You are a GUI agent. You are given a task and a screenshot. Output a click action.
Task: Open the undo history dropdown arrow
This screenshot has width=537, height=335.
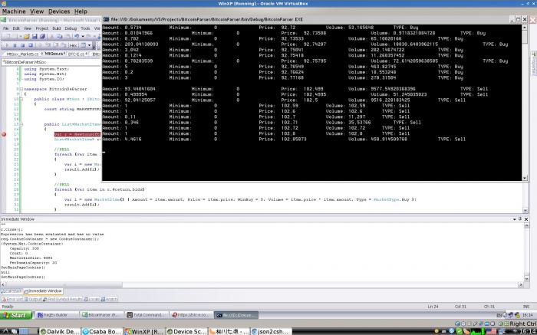tap(83, 36)
